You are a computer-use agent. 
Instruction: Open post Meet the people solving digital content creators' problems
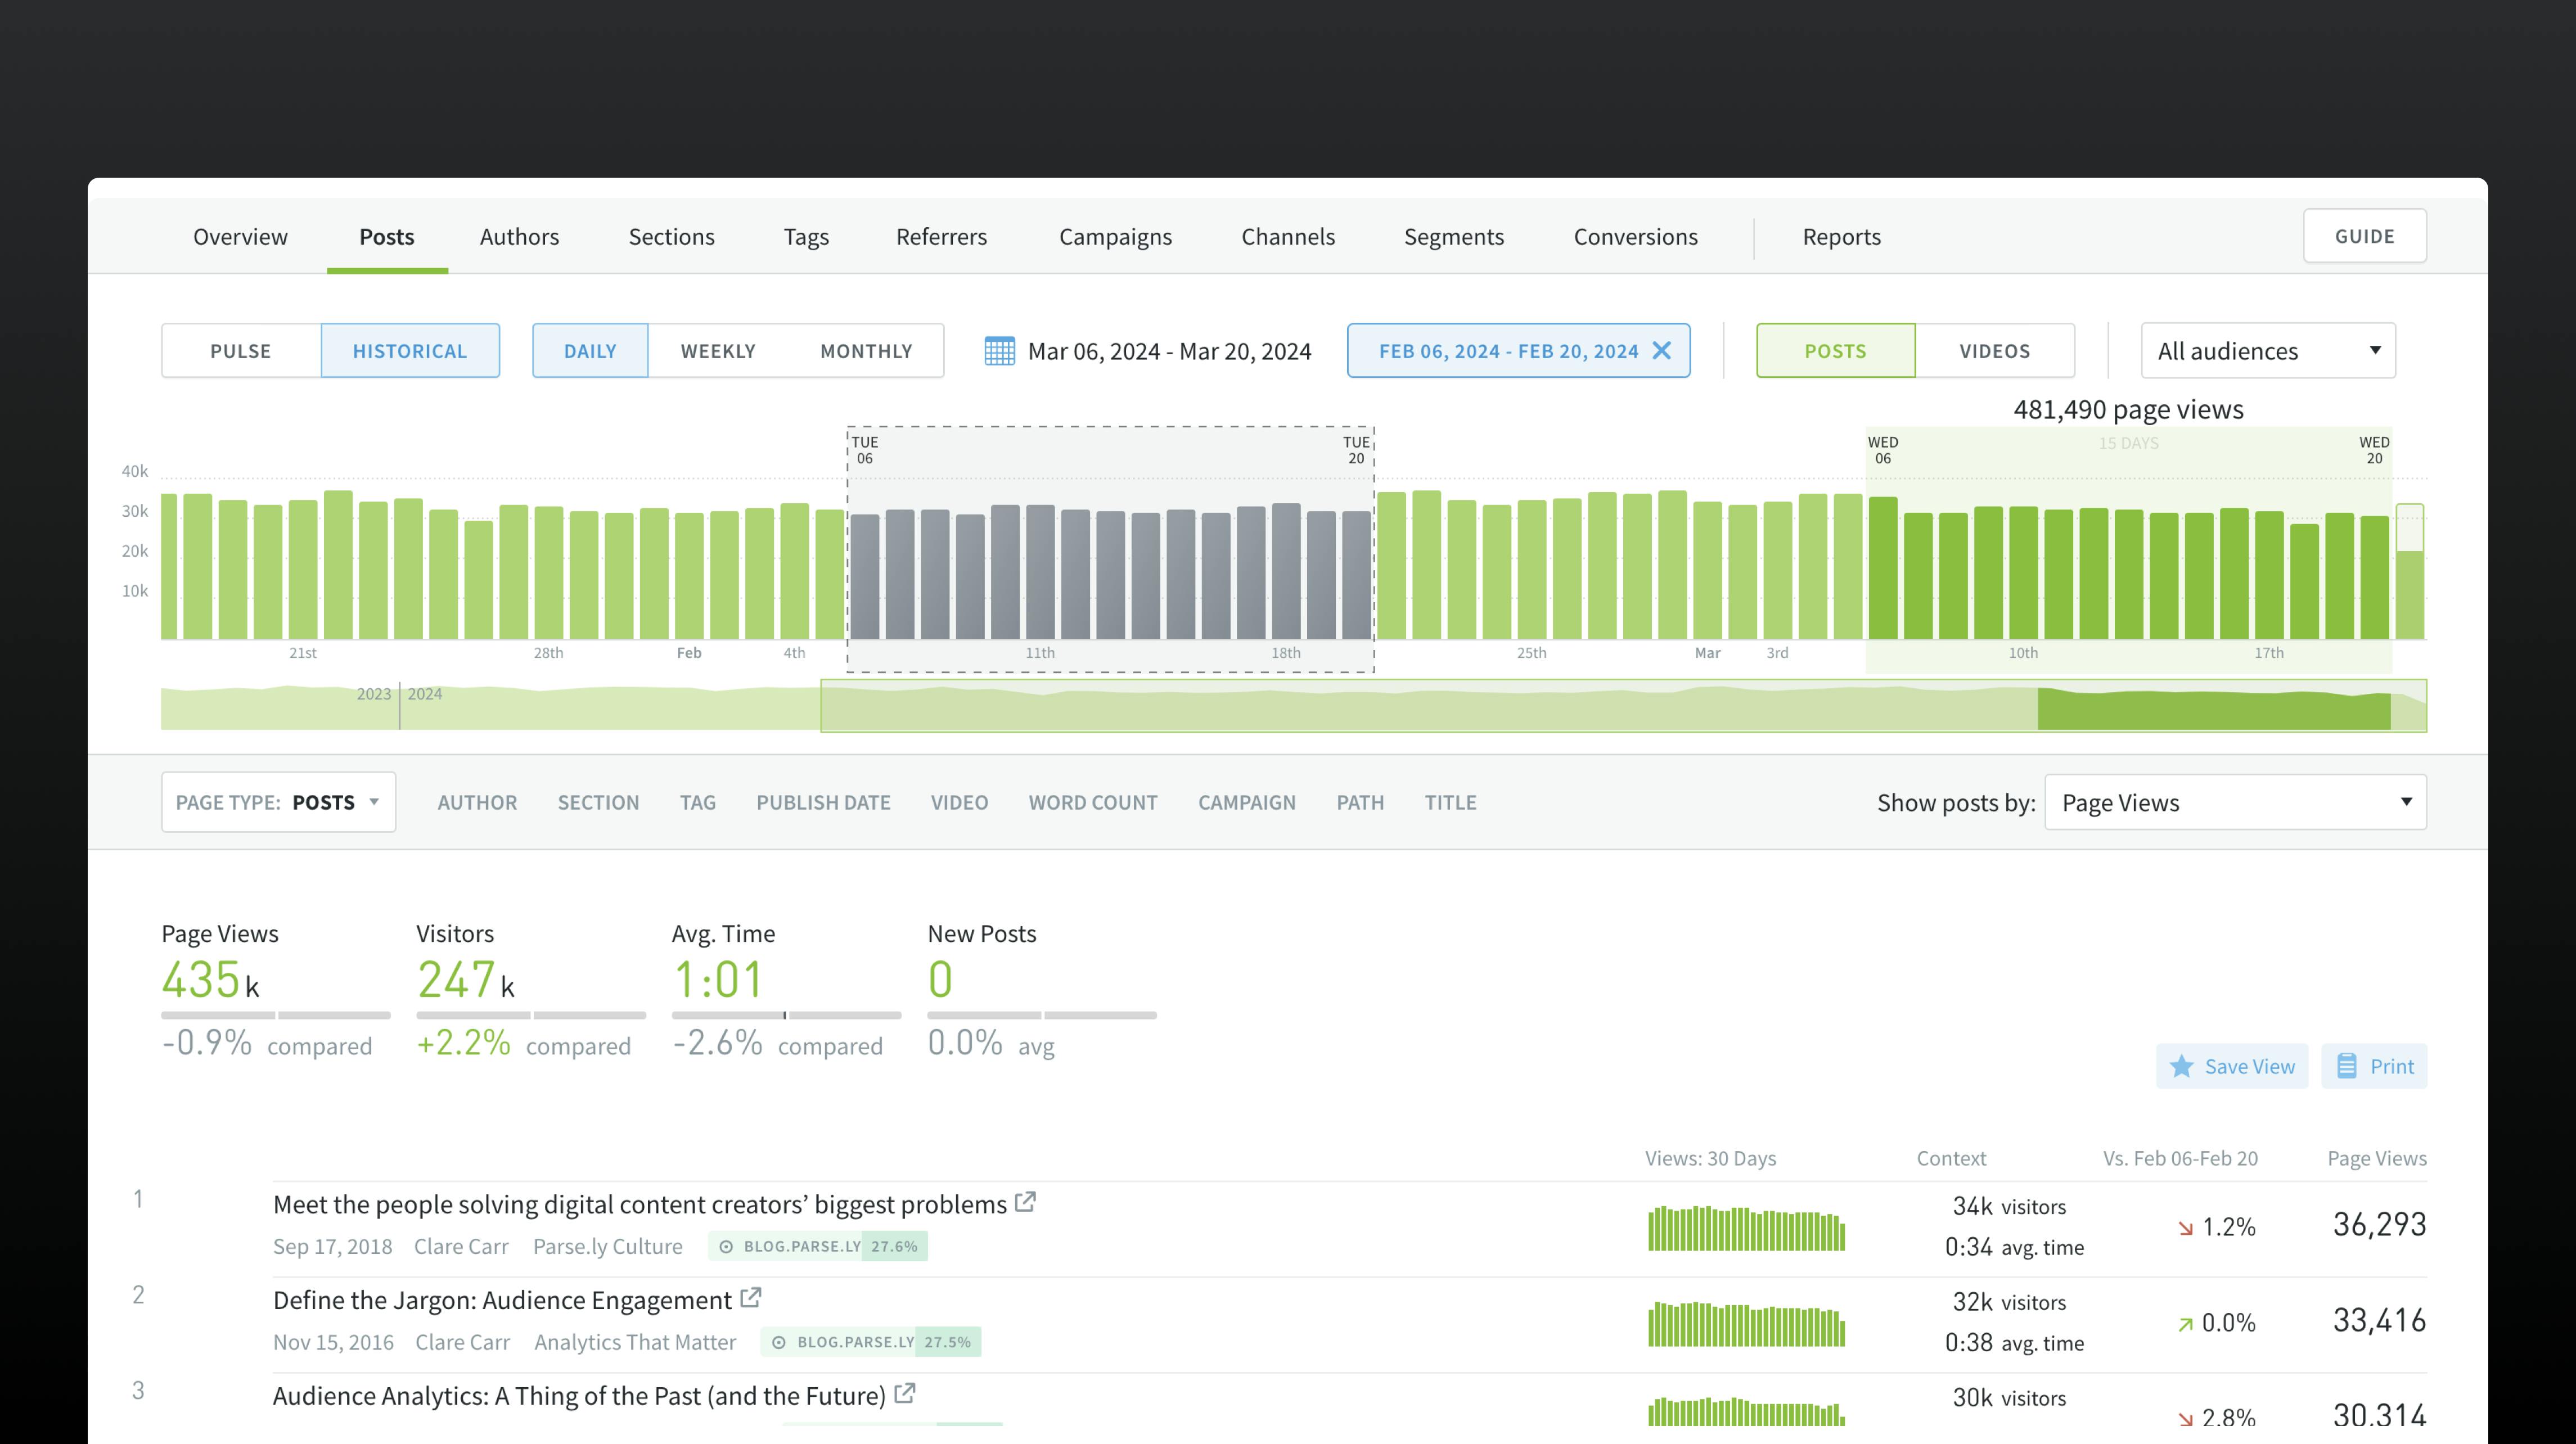(x=639, y=1204)
